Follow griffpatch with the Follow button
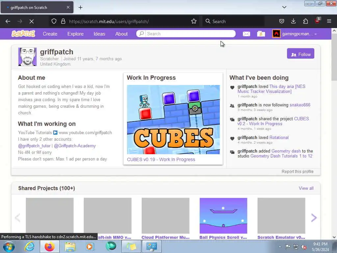337x253 pixels. 300,54
